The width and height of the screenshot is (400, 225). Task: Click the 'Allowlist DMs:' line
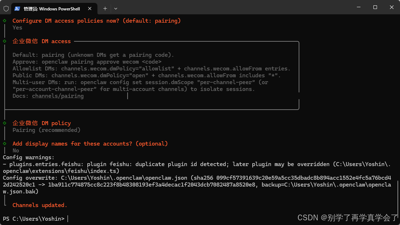[x=152, y=69]
